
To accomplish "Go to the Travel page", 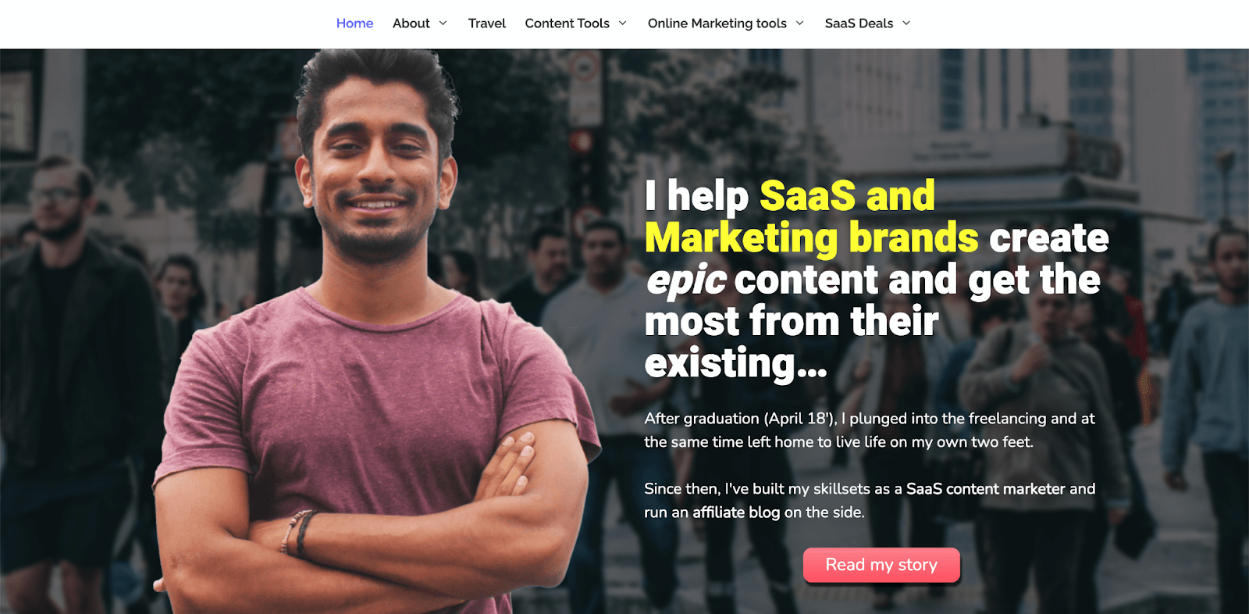I will click(x=486, y=23).
